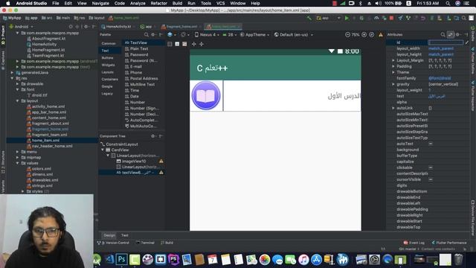Open Default (en-us) locale dropdown
This screenshot has width=476, height=268.
click(294, 35)
